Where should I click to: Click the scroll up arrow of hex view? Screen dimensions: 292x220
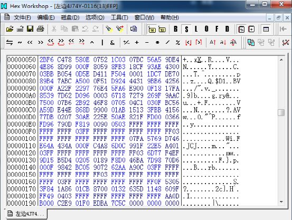[281, 60]
